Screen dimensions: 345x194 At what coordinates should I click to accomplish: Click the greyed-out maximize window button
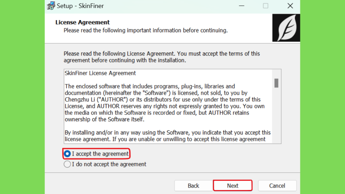point(265,6)
